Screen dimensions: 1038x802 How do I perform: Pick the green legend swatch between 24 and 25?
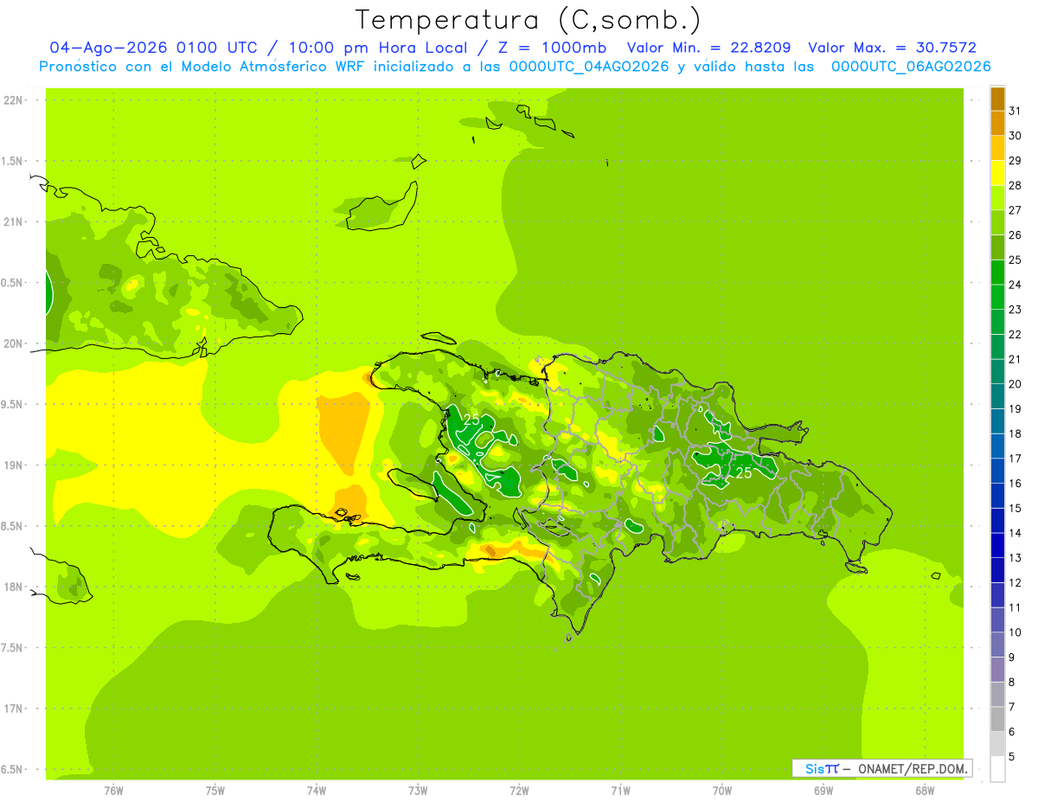click(997, 273)
